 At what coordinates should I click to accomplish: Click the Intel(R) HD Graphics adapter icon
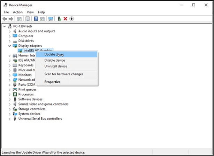[x=20, y=51]
